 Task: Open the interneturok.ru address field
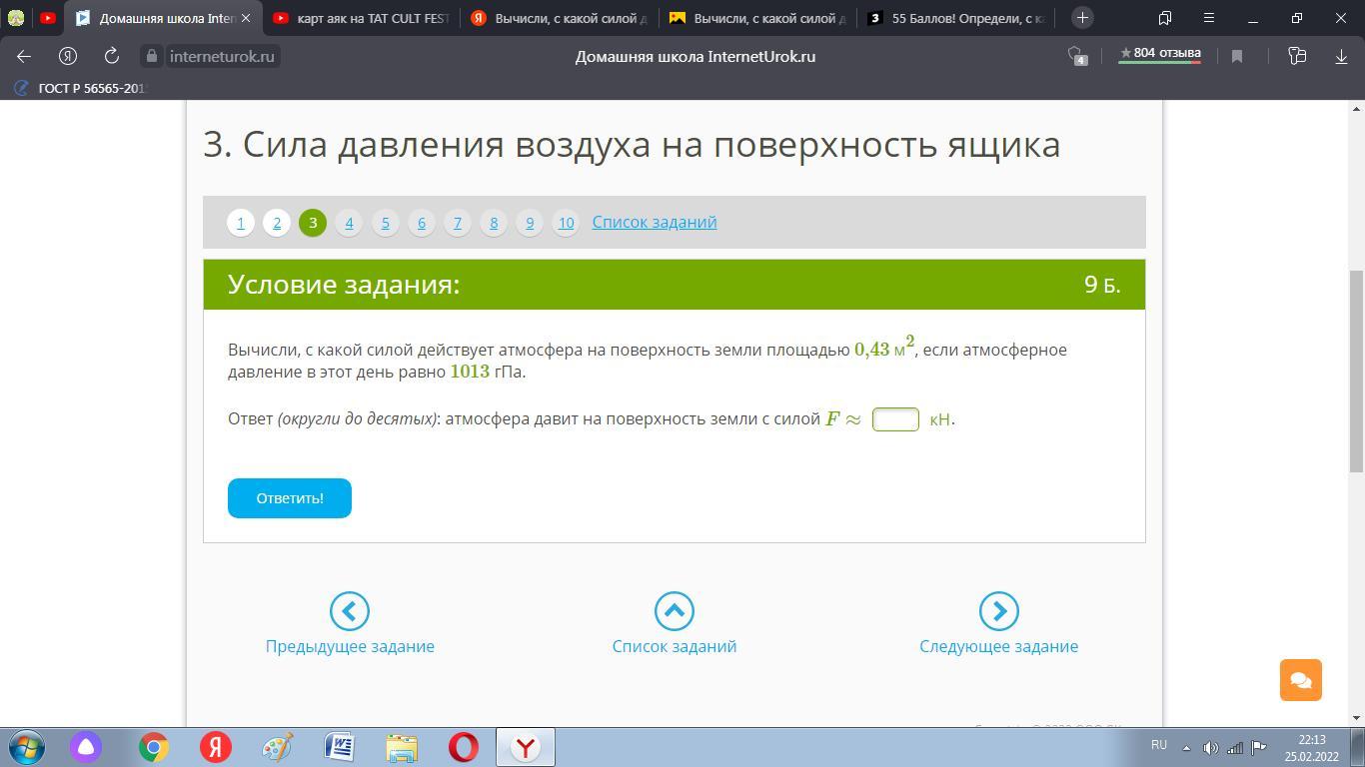[222, 57]
